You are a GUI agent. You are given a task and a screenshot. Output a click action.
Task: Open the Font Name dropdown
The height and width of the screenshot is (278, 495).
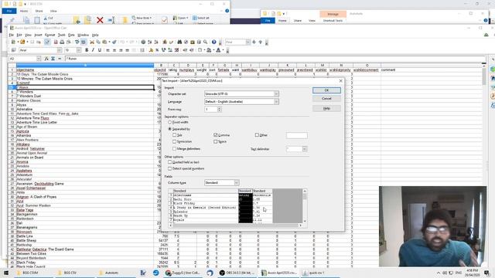tap(60, 50)
